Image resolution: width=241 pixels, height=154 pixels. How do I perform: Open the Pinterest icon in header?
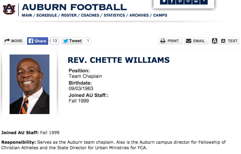click(x=180, y=2)
